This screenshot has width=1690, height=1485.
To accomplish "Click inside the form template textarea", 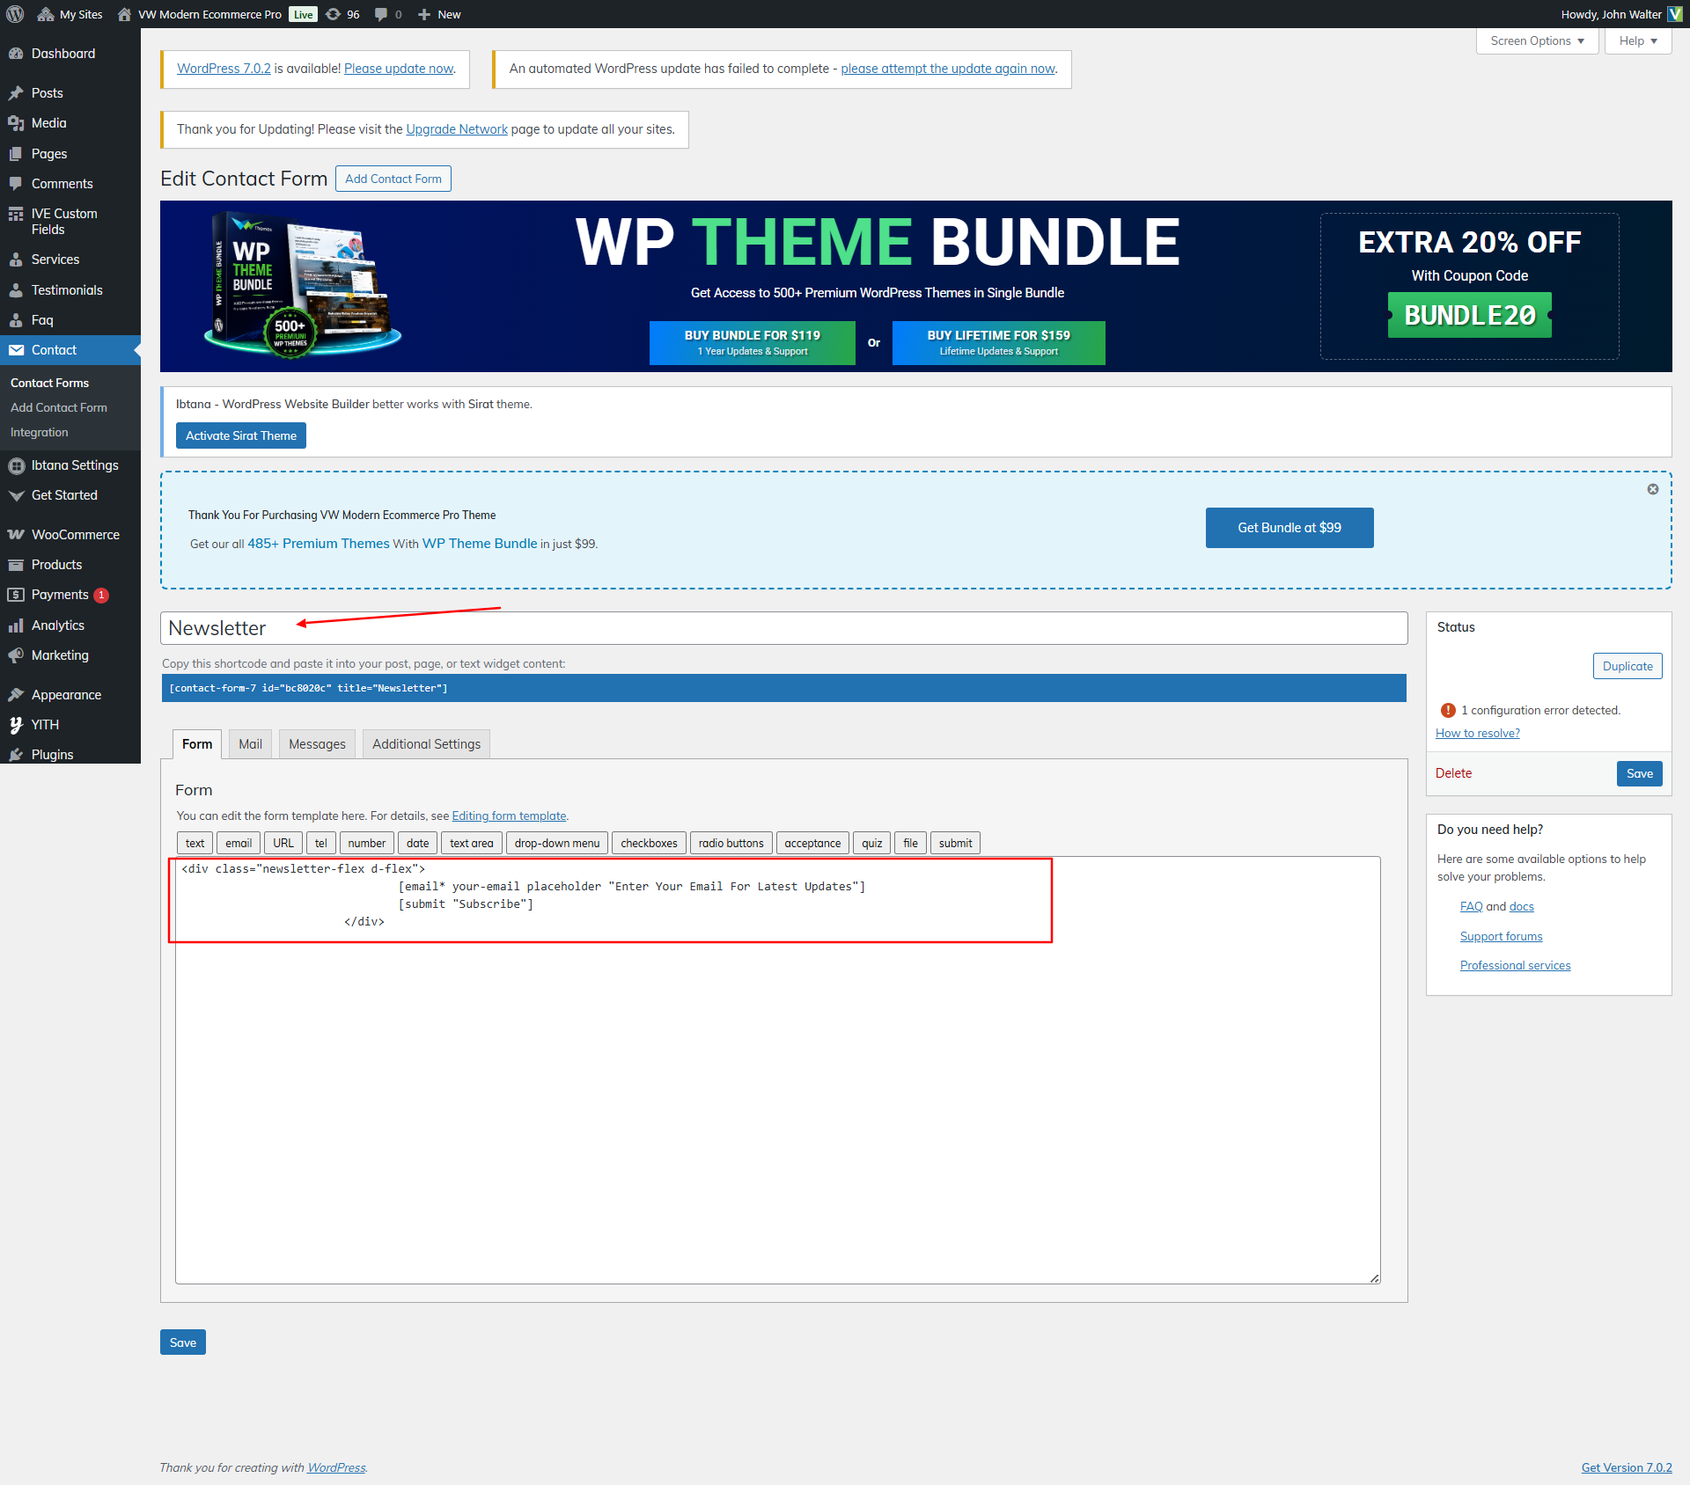I will pyautogui.click(x=778, y=1070).
